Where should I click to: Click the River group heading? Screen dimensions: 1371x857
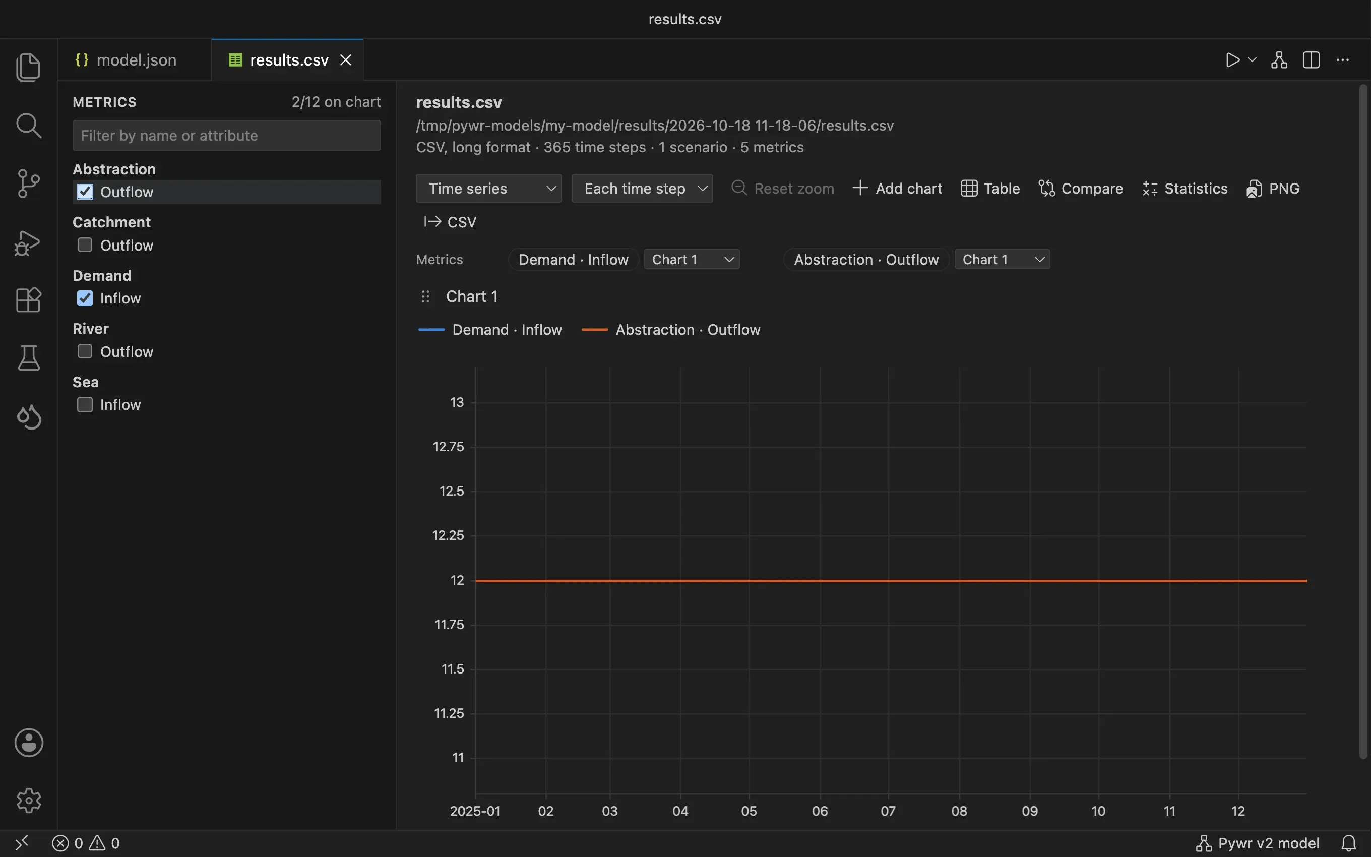pos(91,329)
